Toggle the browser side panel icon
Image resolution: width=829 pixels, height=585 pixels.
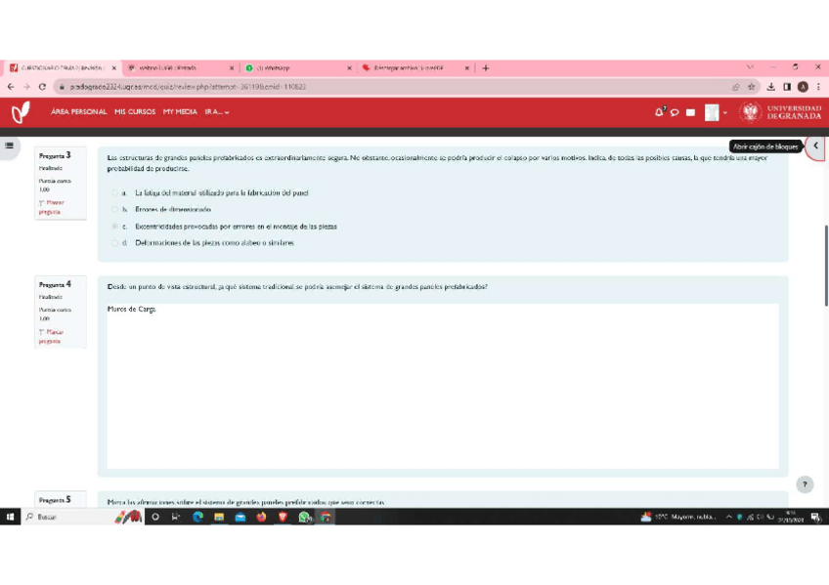[x=787, y=87]
